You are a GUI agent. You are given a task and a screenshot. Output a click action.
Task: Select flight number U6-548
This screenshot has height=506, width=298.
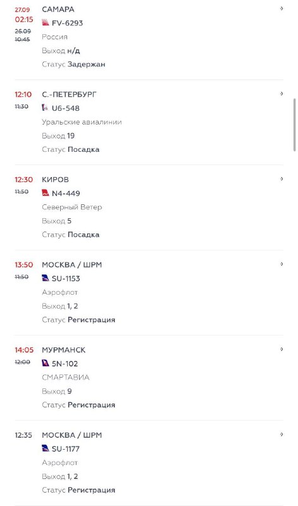point(66,108)
